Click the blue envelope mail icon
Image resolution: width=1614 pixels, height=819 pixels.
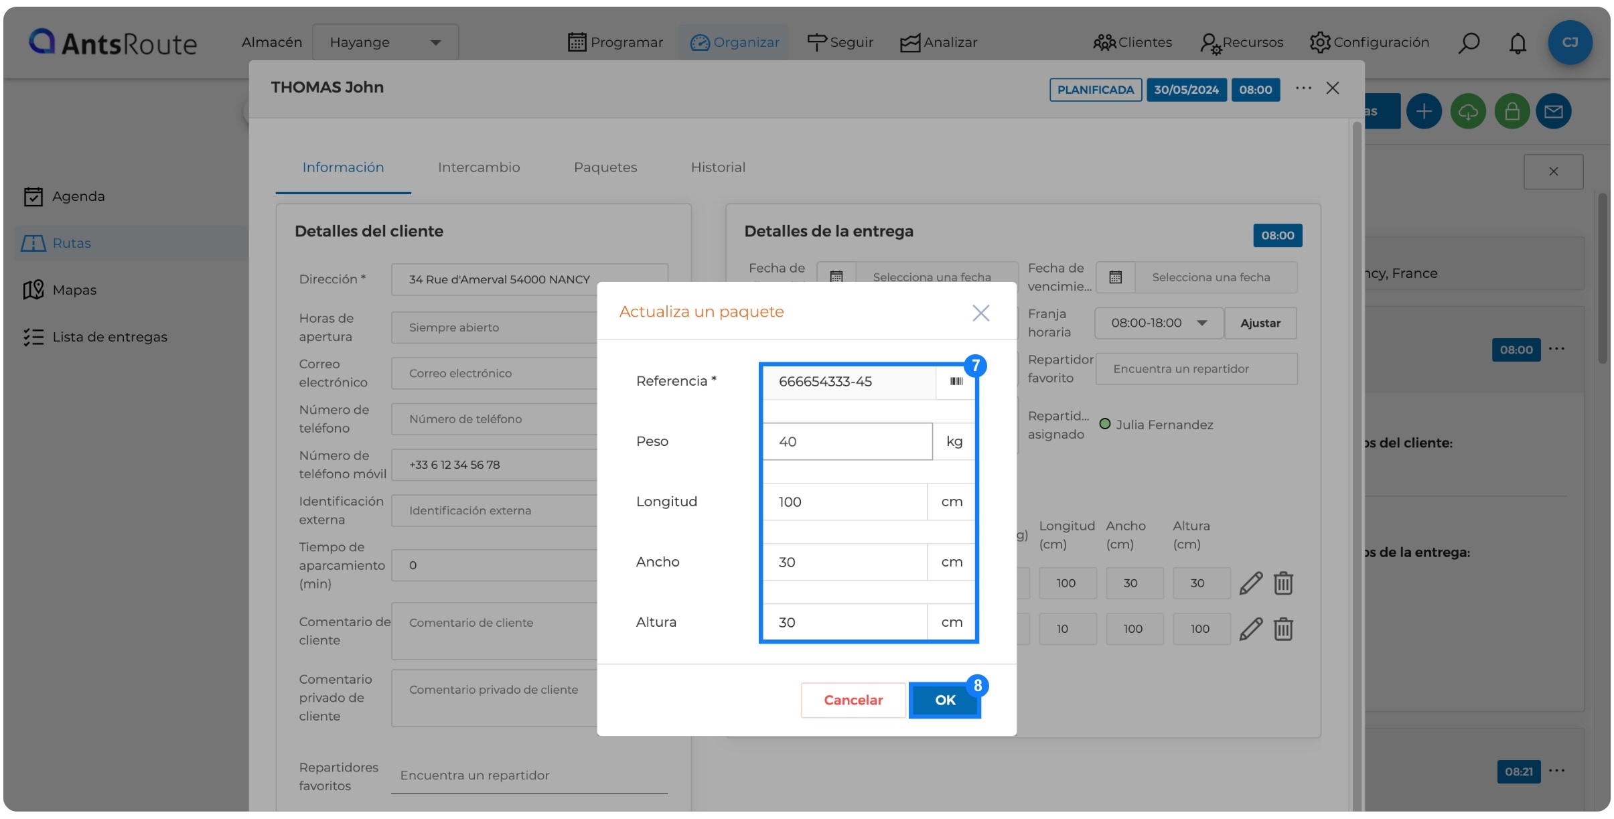(1554, 111)
